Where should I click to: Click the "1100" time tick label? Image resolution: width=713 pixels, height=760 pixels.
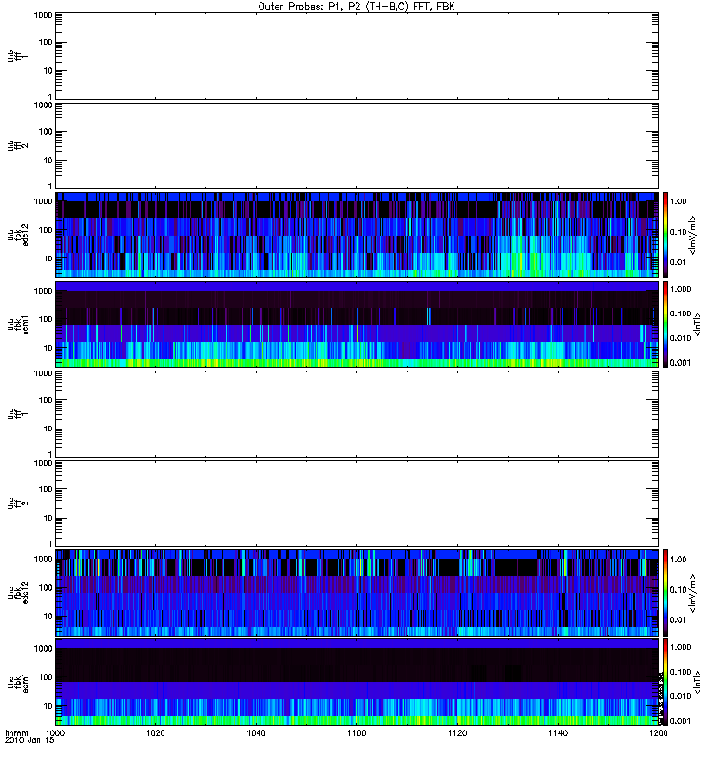click(x=356, y=733)
